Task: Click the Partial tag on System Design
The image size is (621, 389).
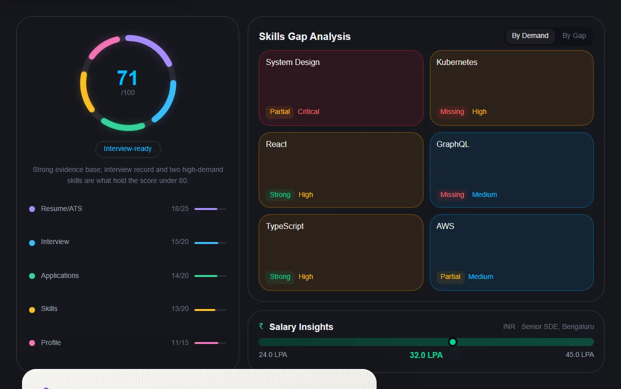Action: [280, 111]
